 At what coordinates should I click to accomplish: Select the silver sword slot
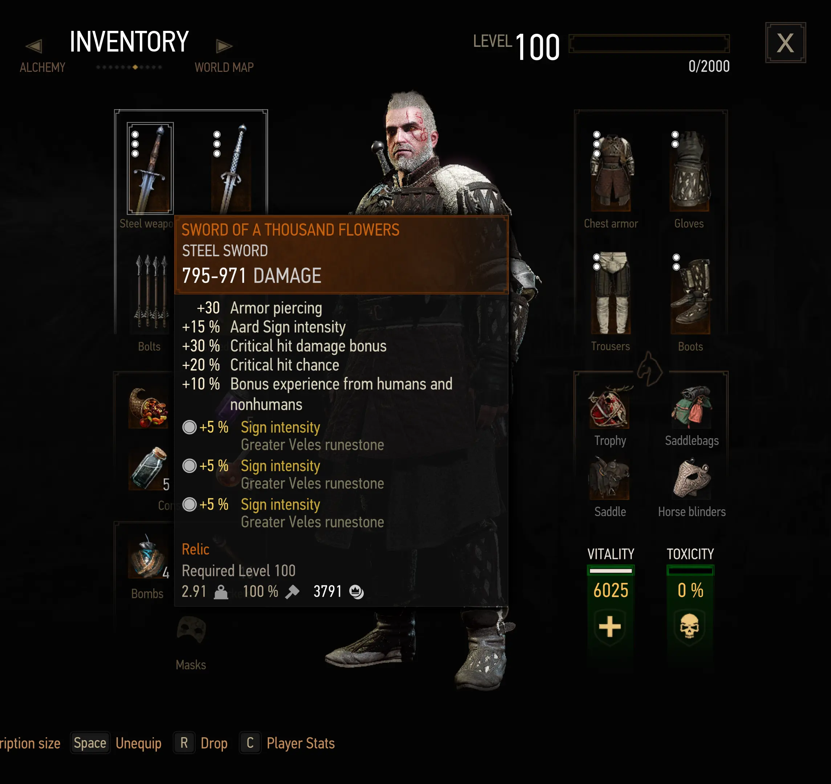[x=231, y=168]
